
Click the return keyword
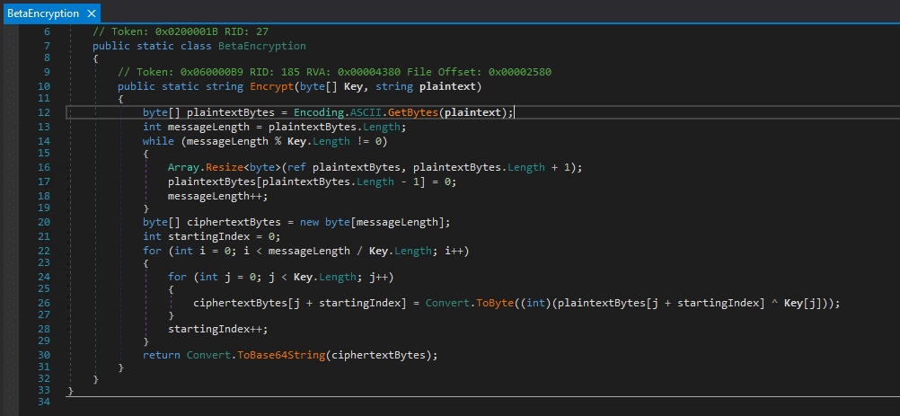click(162, 355)
